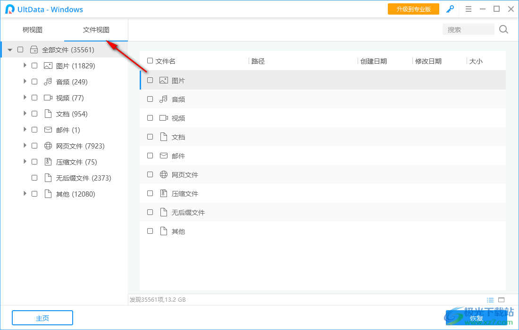Image resolution: width=519 pixels, height=330 pixels.
Task: Check the 全部文件 select-all checkbox
Action: coord(20,49)
